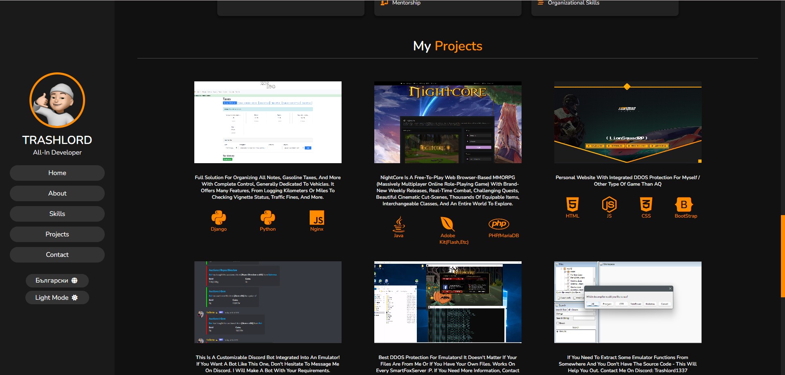Open the About section
The image size is (785, 375).
tap(57, 193)
